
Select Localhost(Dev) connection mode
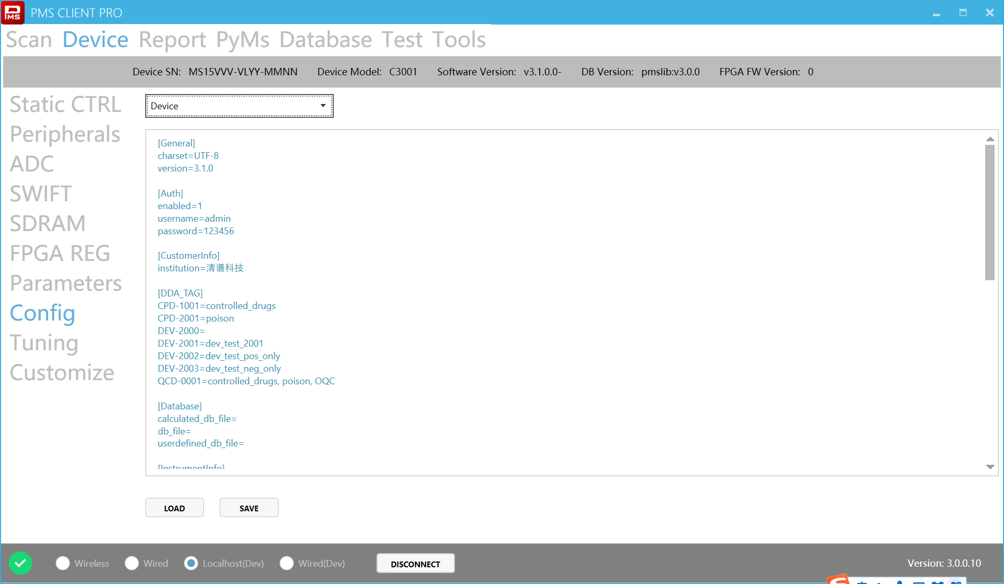191,563
